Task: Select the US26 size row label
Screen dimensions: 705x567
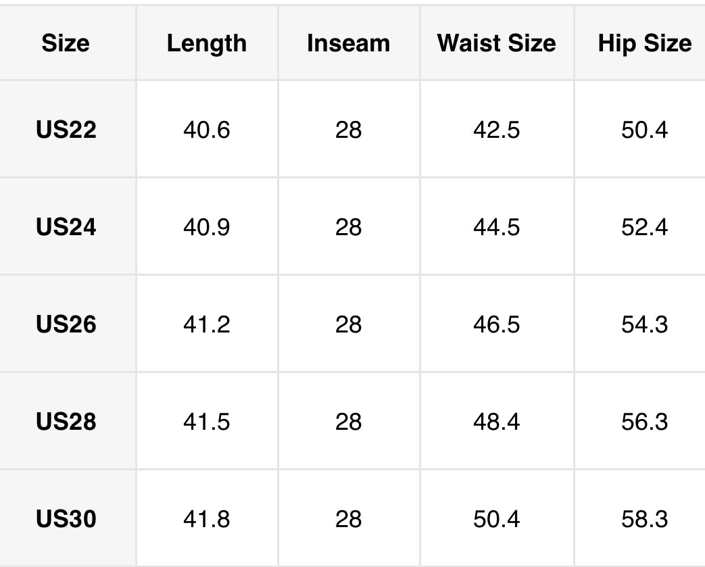Action: point(66,324)
